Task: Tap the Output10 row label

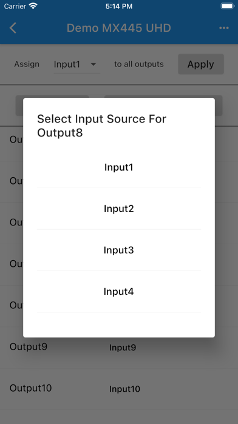Action: pyautogui.click(x=30, y=388)
